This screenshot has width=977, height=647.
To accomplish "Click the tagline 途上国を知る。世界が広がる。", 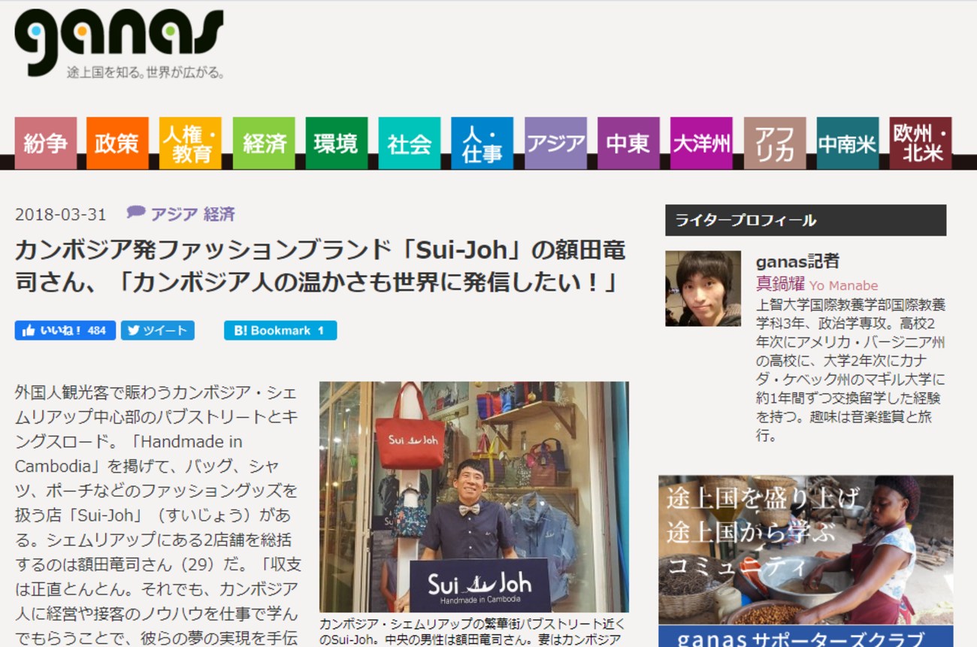I will 146,73.
